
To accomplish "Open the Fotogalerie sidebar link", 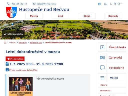I will coord(116,68).
